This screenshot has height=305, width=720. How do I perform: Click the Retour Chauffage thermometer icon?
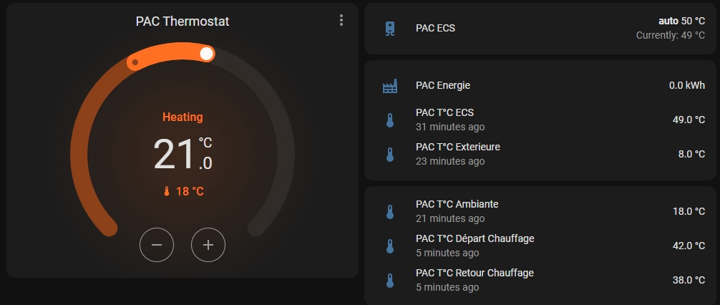point(390,280)
